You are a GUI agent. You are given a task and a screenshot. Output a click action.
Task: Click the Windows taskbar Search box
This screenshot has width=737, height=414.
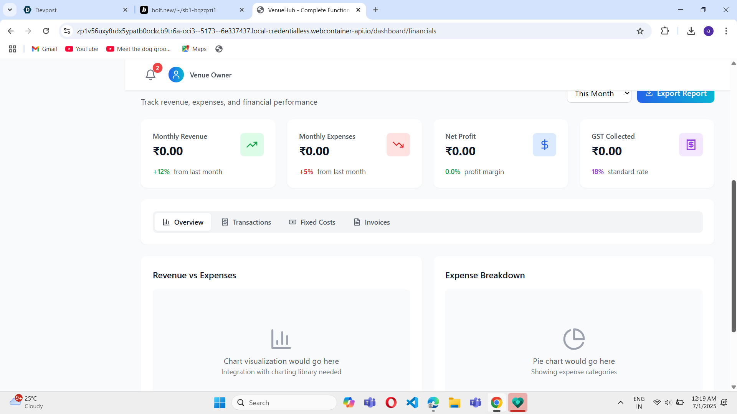point(284,402)
